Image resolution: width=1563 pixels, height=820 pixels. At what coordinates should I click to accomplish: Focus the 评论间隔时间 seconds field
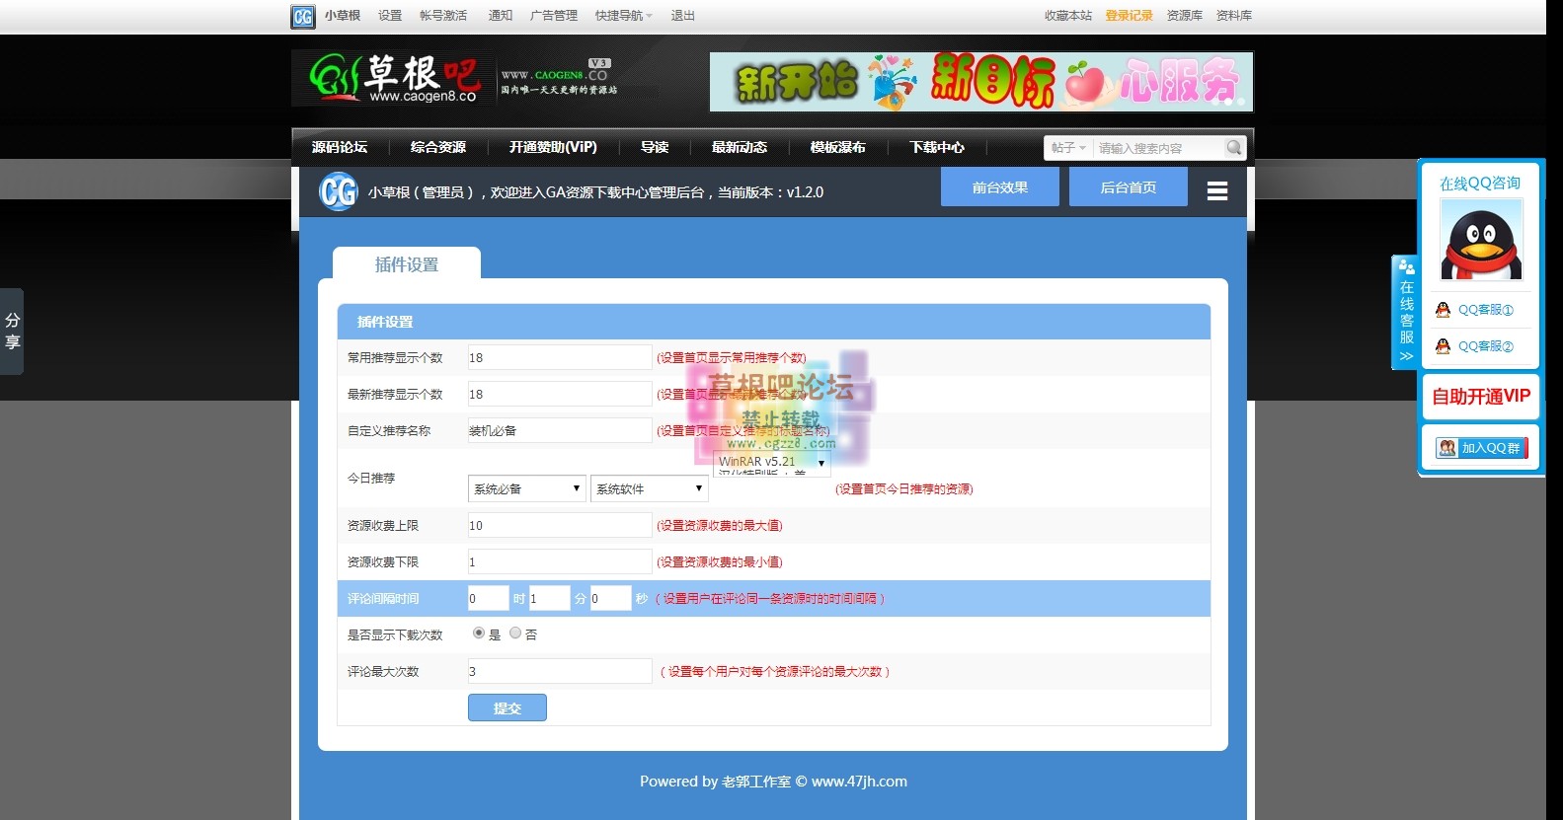(x=611, y=598)
